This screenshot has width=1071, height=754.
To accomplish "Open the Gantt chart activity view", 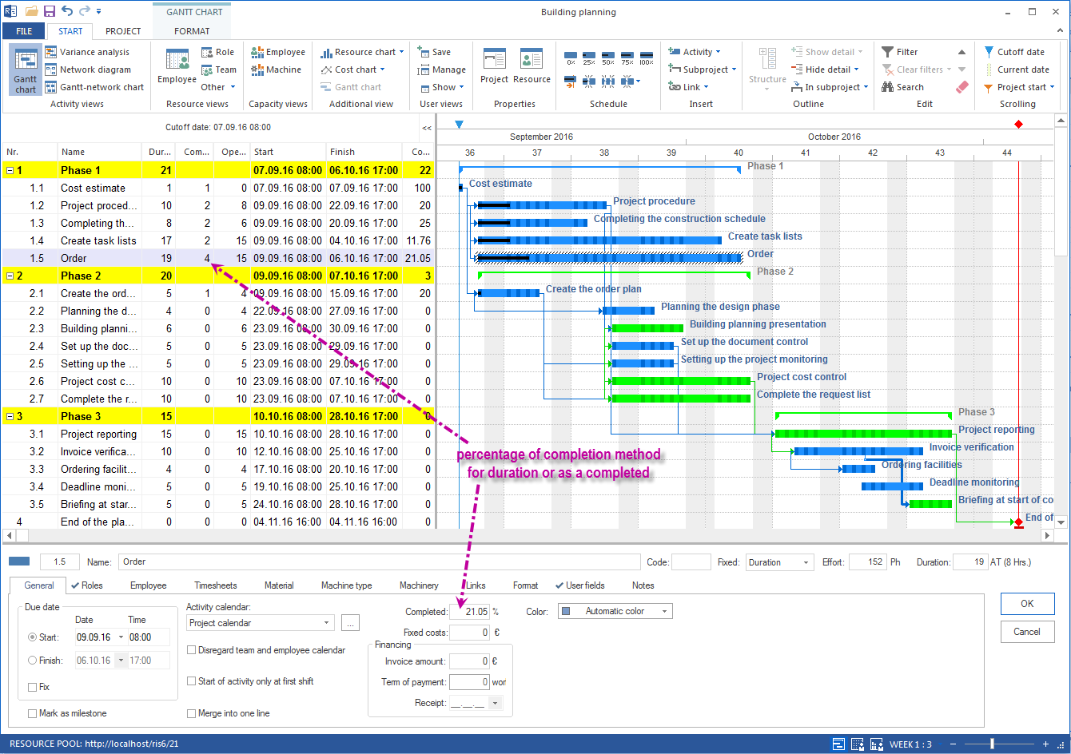I will [26, 70].
